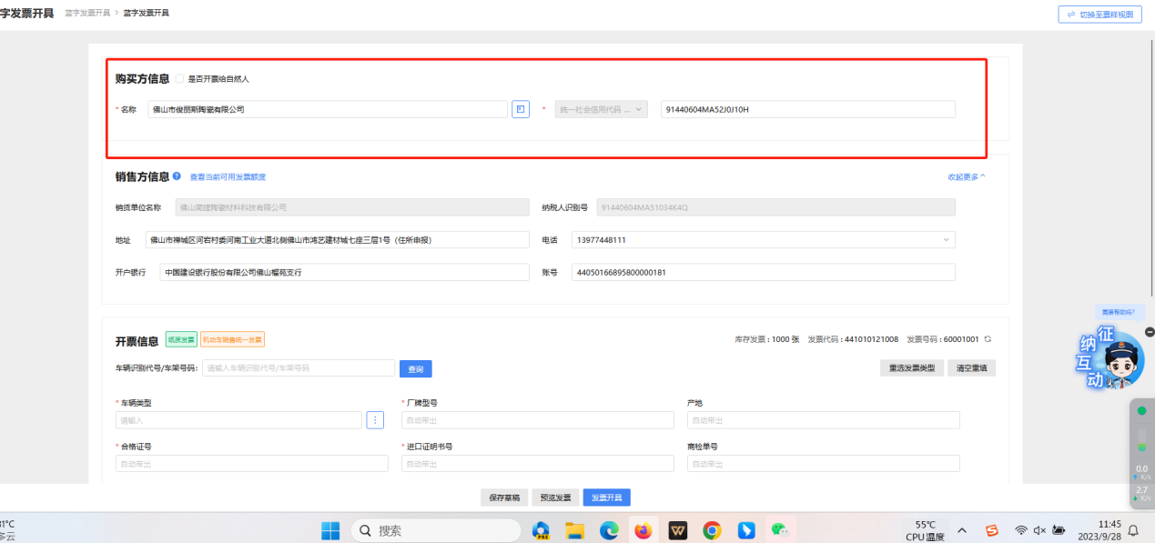Open Firefox from the taskbar

(x=643, y=530)
